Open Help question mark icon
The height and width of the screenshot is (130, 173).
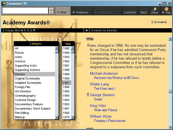[167, 9]
